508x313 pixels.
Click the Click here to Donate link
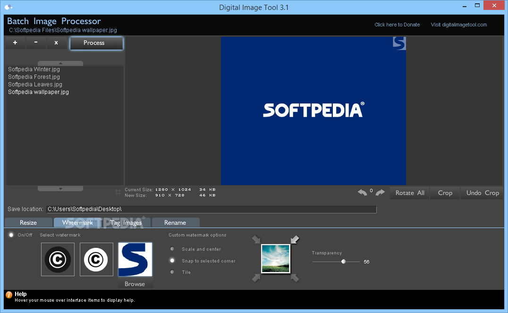tap(397, 25)
